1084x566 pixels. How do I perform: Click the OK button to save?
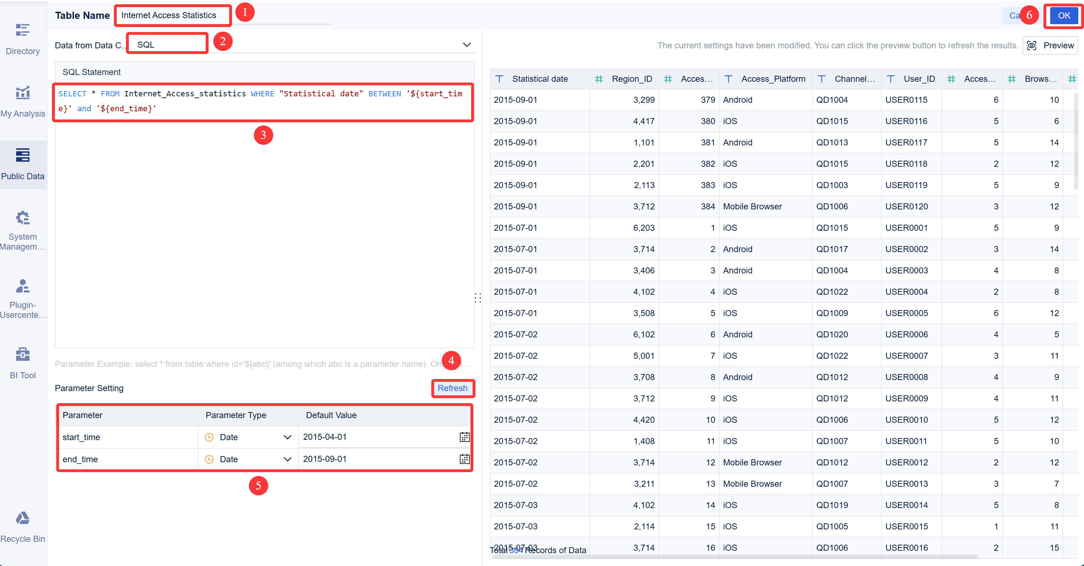(1064, 16)
